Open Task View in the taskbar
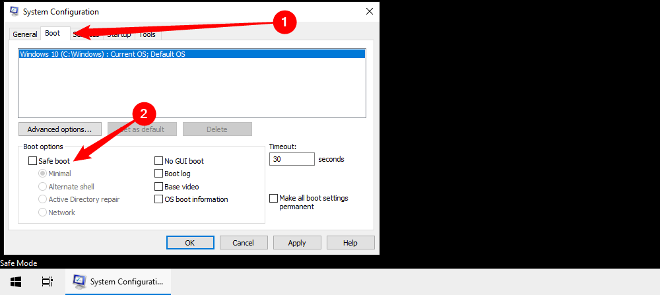 47,282
